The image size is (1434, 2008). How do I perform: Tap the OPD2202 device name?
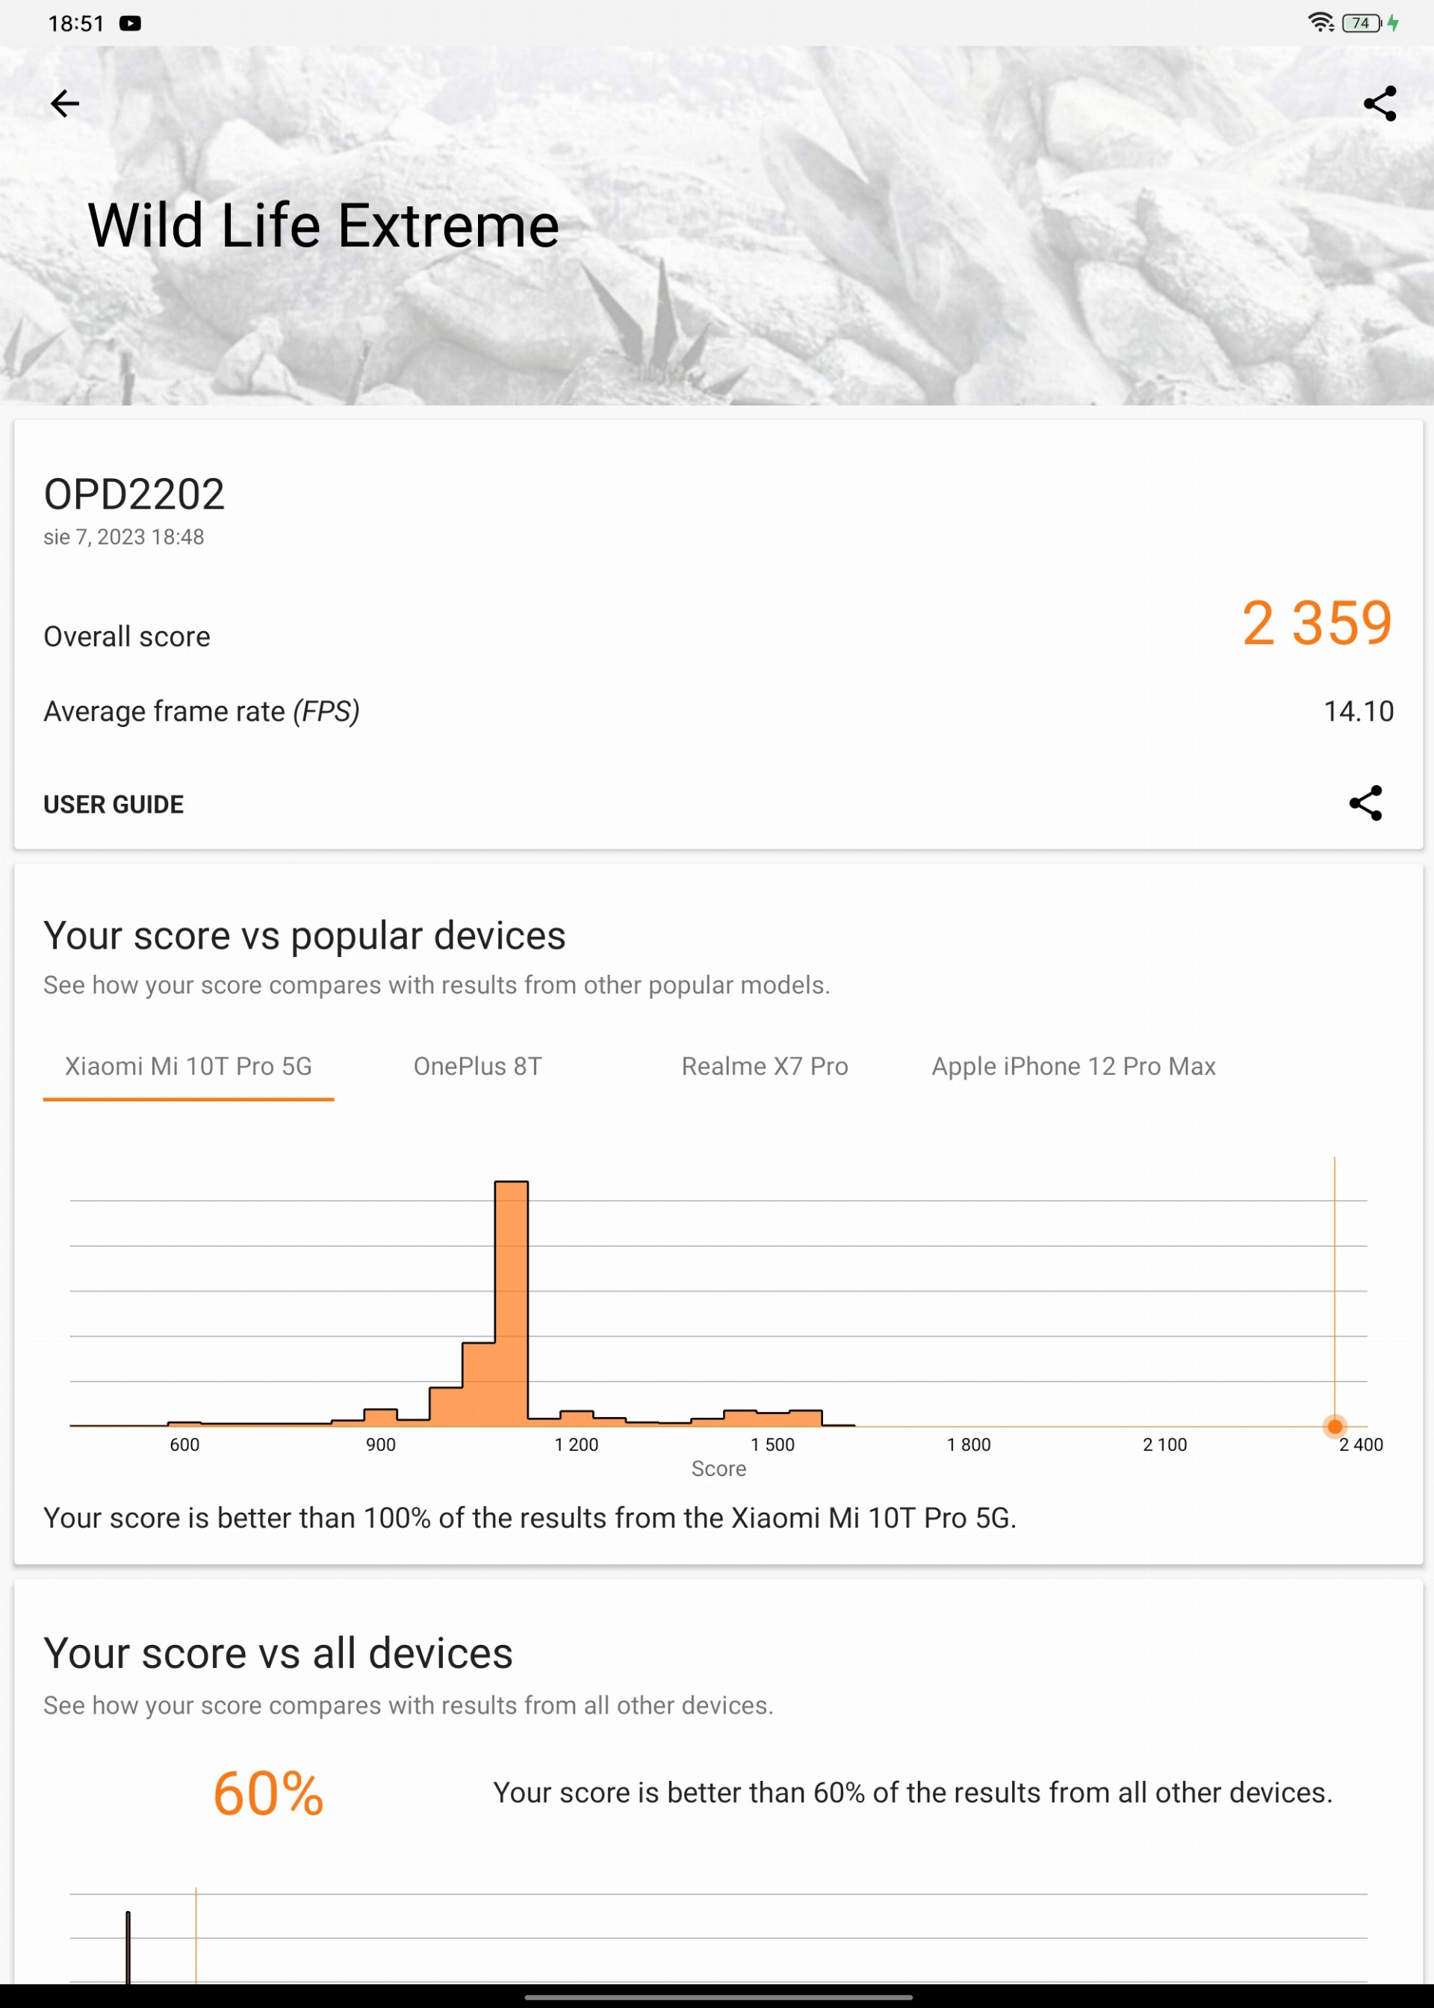[x=134, y=495]
